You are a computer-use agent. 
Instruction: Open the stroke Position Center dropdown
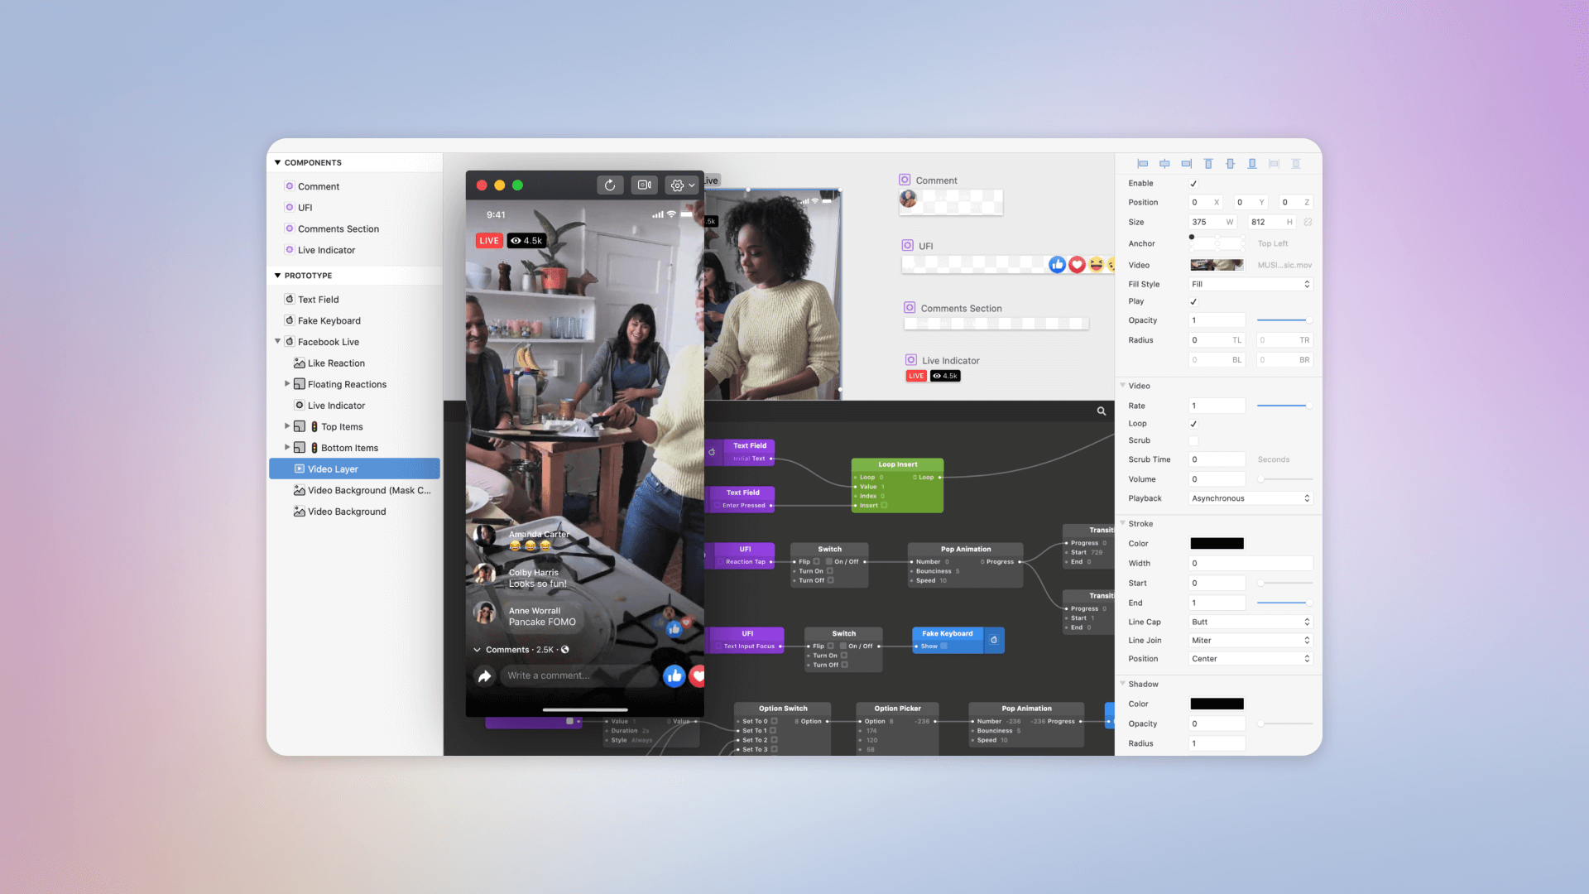pyautogui.click(x=1251, y=659)
